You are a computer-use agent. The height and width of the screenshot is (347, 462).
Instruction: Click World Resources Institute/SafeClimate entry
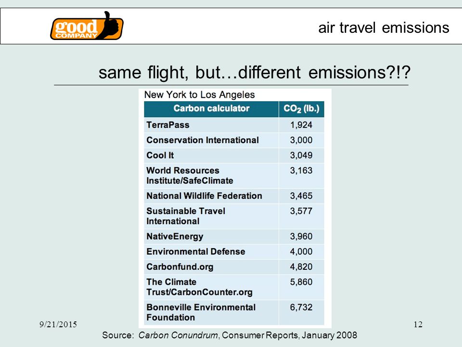coord(190,175)
